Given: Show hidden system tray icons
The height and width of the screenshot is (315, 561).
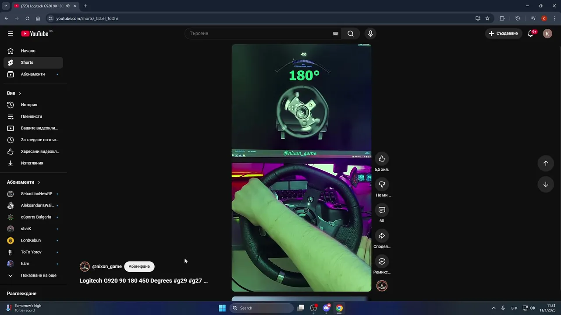Looking at the screenshot, I should point(494,308).
